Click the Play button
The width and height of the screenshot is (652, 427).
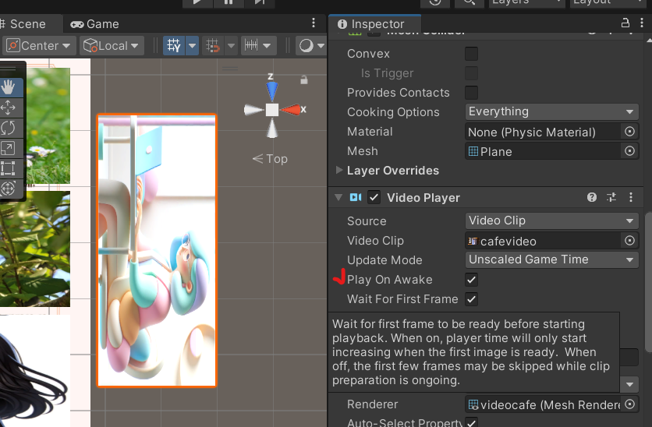pos(197,2)
